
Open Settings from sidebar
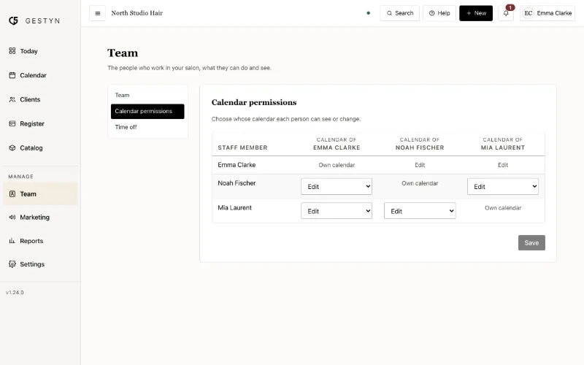click(40, 264)
